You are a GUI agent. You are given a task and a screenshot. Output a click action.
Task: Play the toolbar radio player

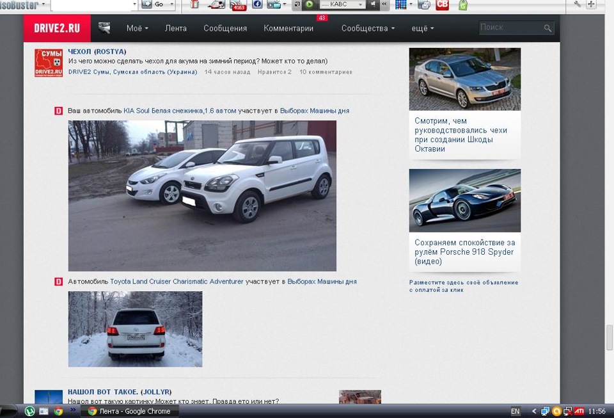[310, 4]
